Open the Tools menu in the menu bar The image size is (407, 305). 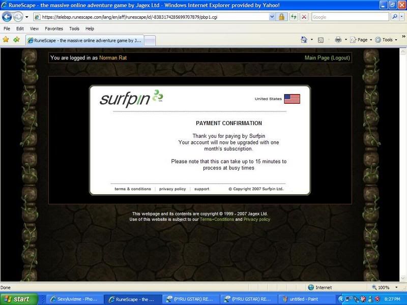coord(74,28)
